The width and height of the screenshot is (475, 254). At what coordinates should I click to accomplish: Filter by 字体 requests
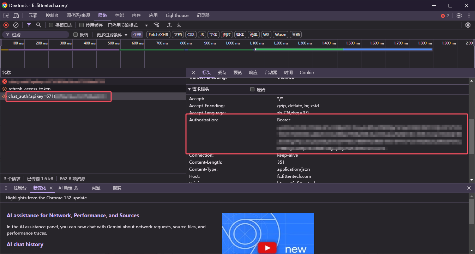[x=213, y=35]
